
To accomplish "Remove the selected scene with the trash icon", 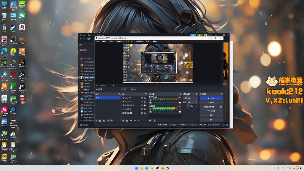I will coord(100,120).
